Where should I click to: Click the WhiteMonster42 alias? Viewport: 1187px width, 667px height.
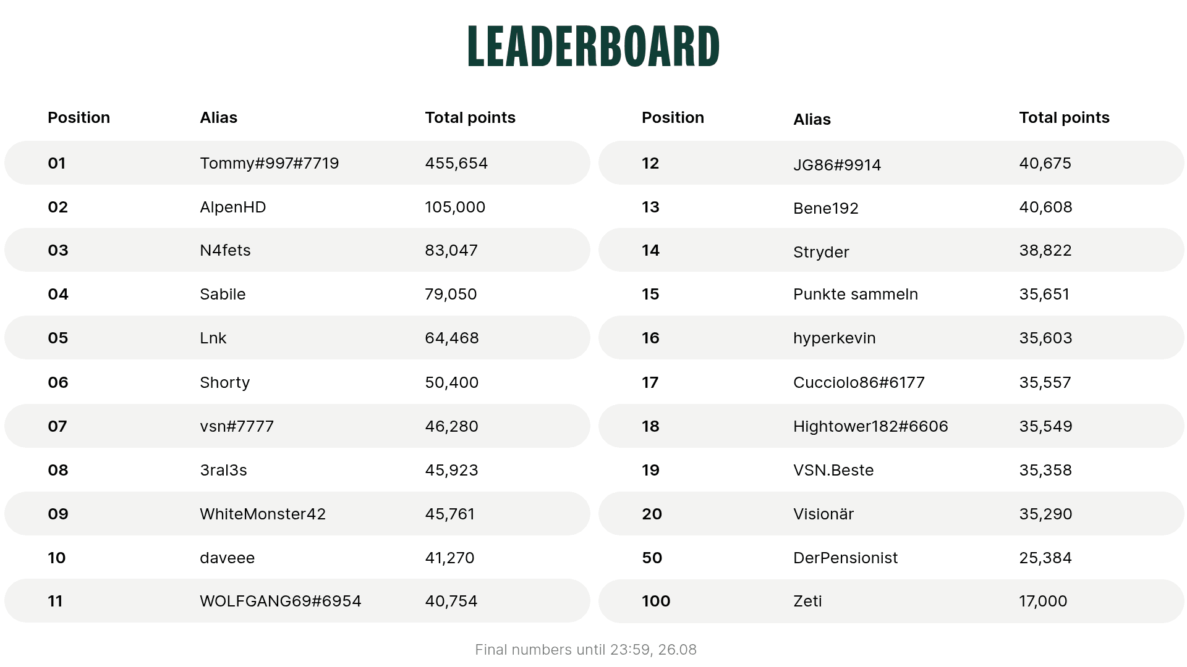263,514
